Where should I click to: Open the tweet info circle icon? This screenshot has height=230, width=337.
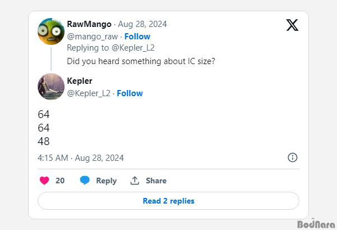coord(292,157)
